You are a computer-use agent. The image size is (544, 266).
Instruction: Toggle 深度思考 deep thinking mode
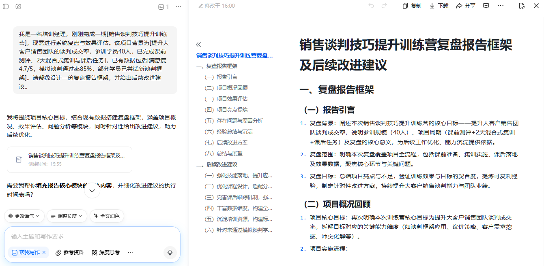click(105, 253)
